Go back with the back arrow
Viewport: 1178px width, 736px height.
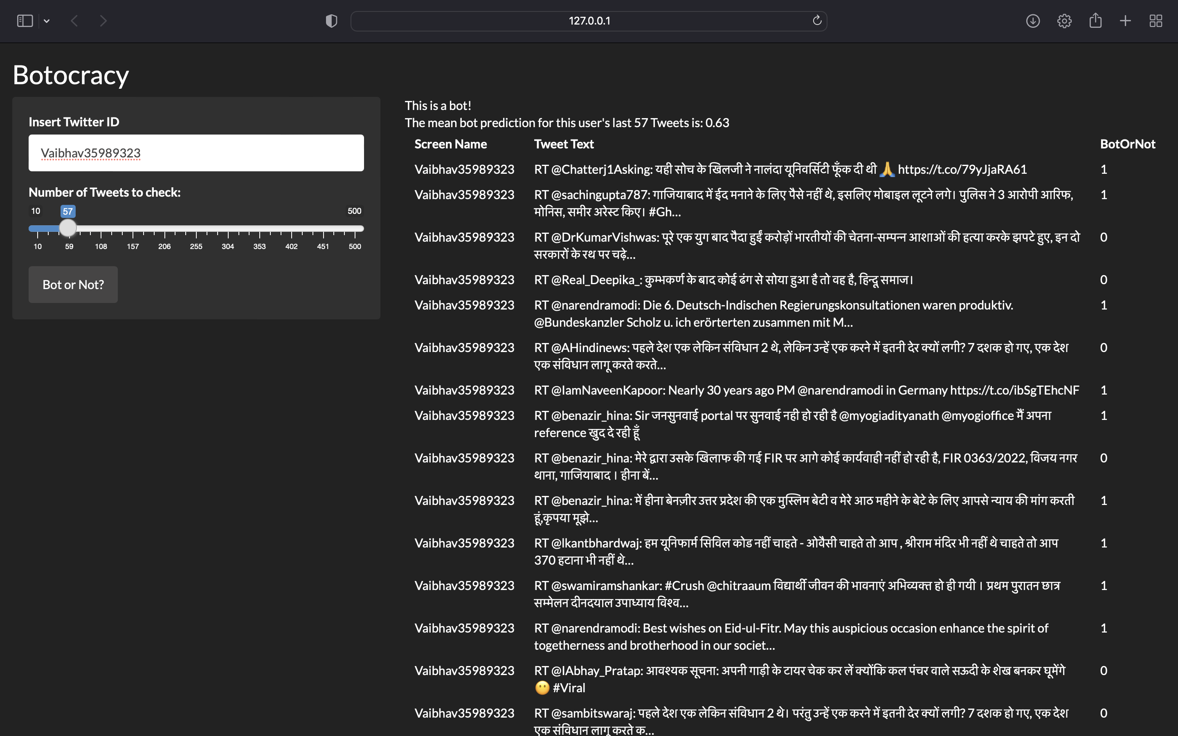pos(74,21)
